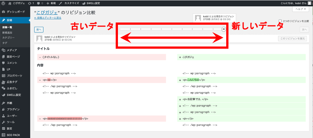Open the comments bubble in admin bar
This screenshot has height=138, width=313.
pyautogui.click(x=40, y=3)
